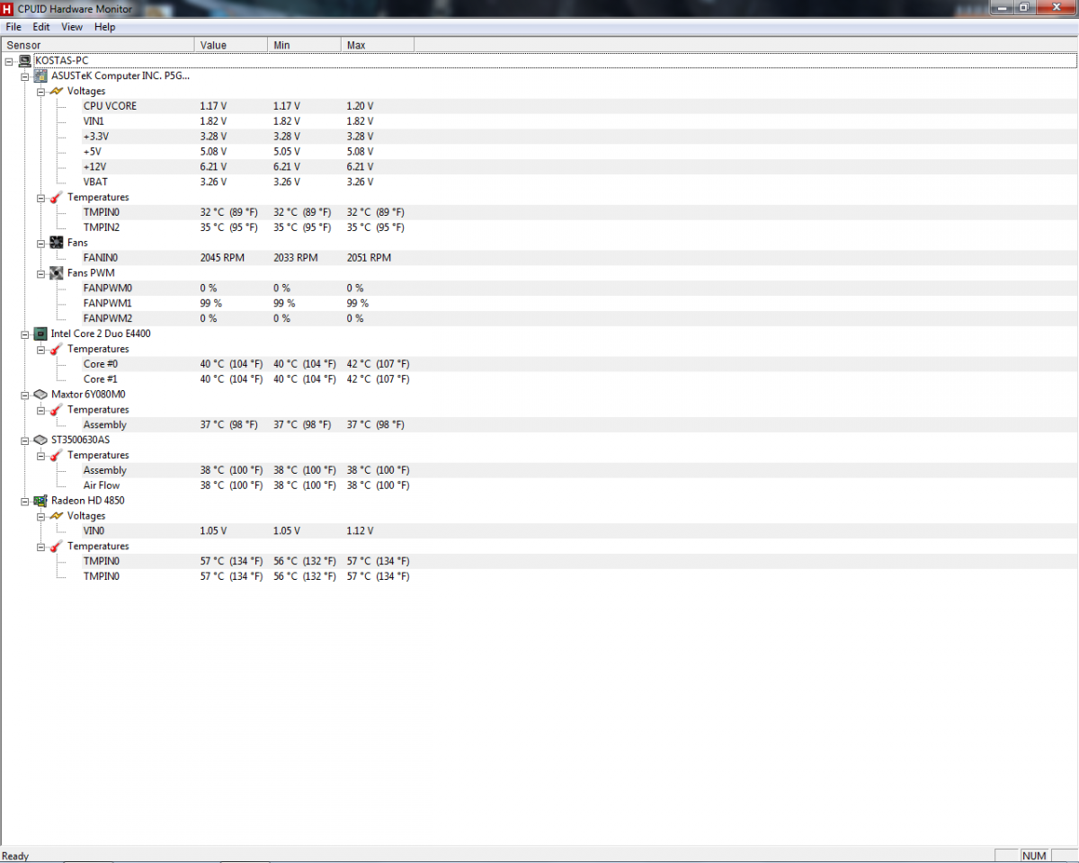Click the Maxtor 6Y080M0 drive icon
This screenshot has width=1079, height=863.
click(40, 394)
